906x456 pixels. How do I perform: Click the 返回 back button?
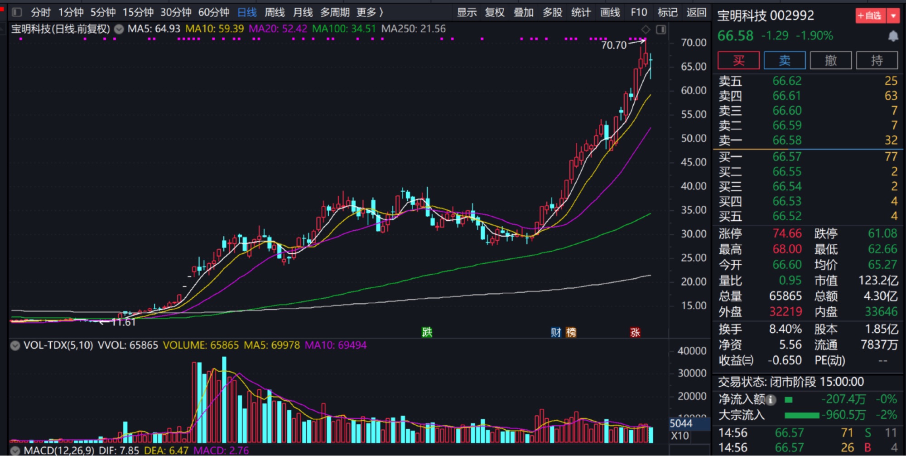pyautogui.click(x=696, y=12)
